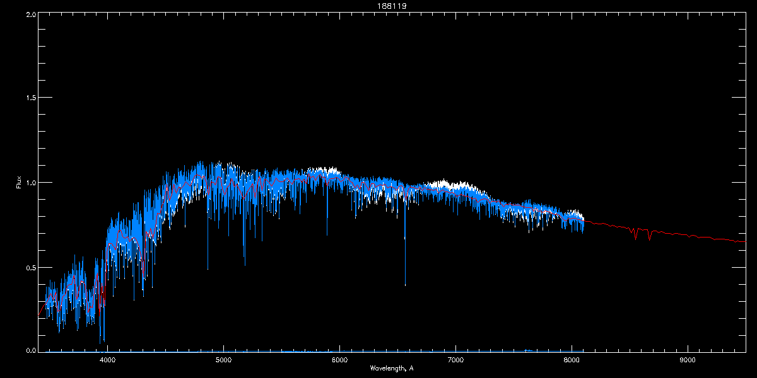757x378 pixels.
Task: Click the Flux axis label
Action: (x=19, y=183)
